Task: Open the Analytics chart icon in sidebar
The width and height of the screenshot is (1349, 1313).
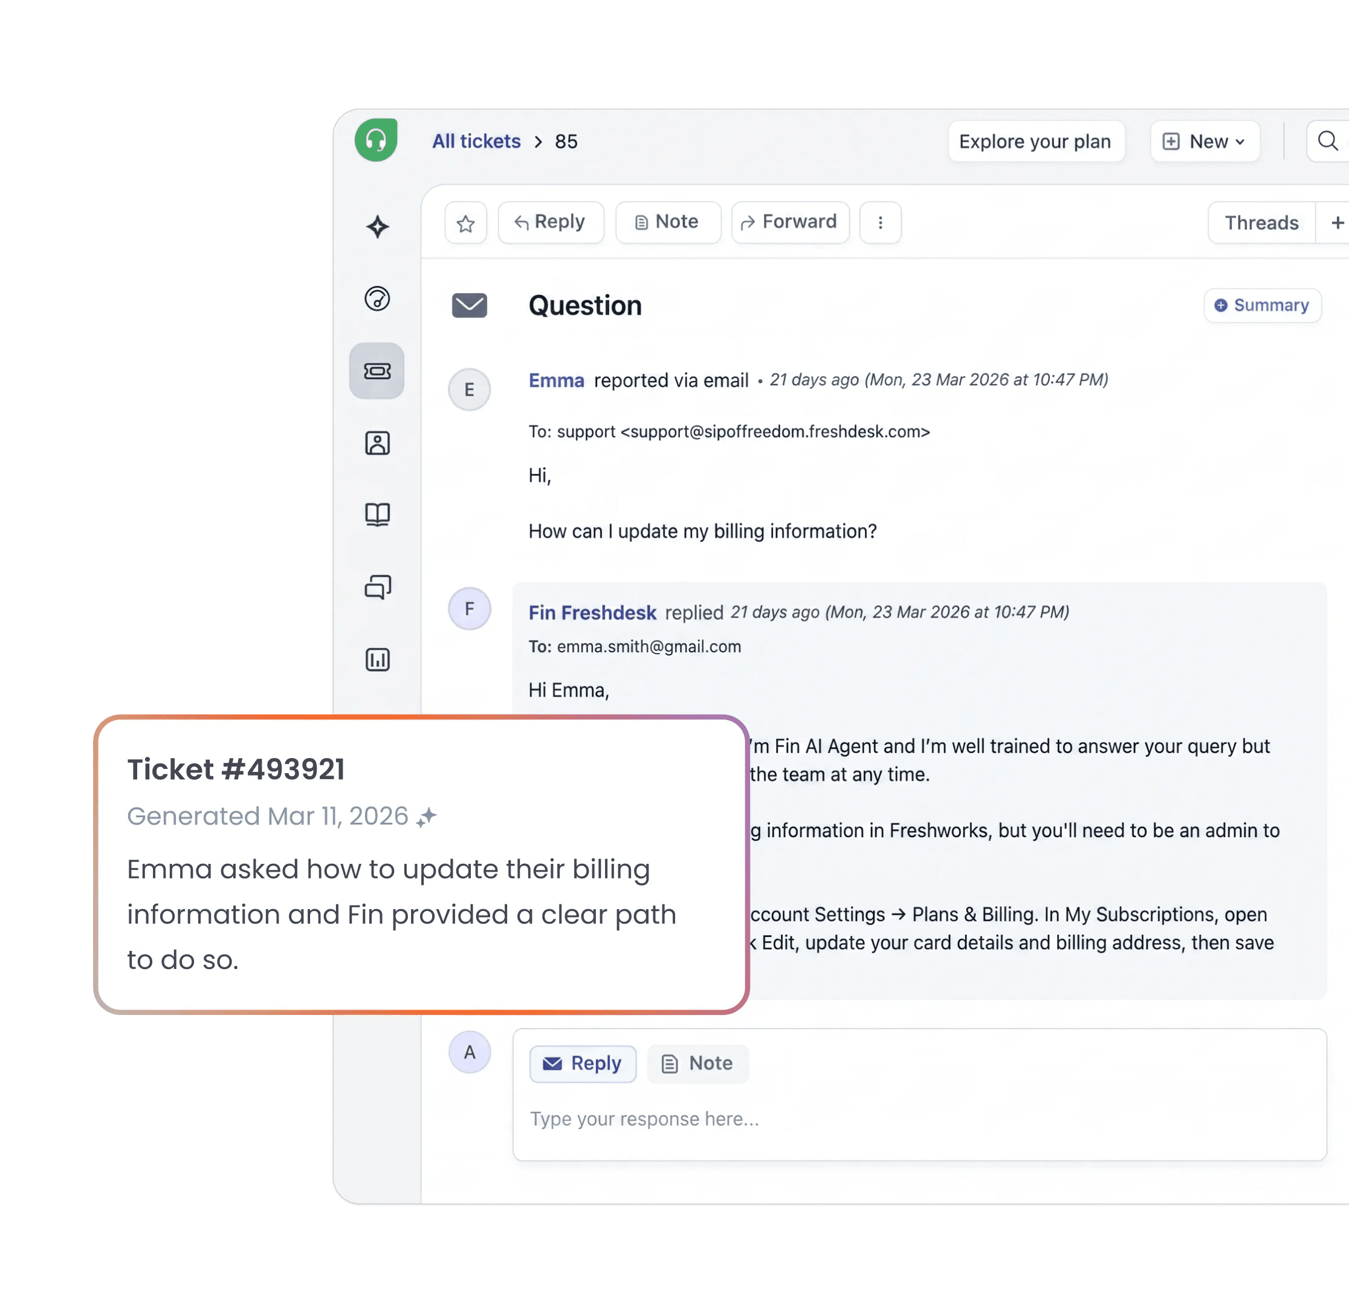Action: pyautogui.click(x=377, y=660)
